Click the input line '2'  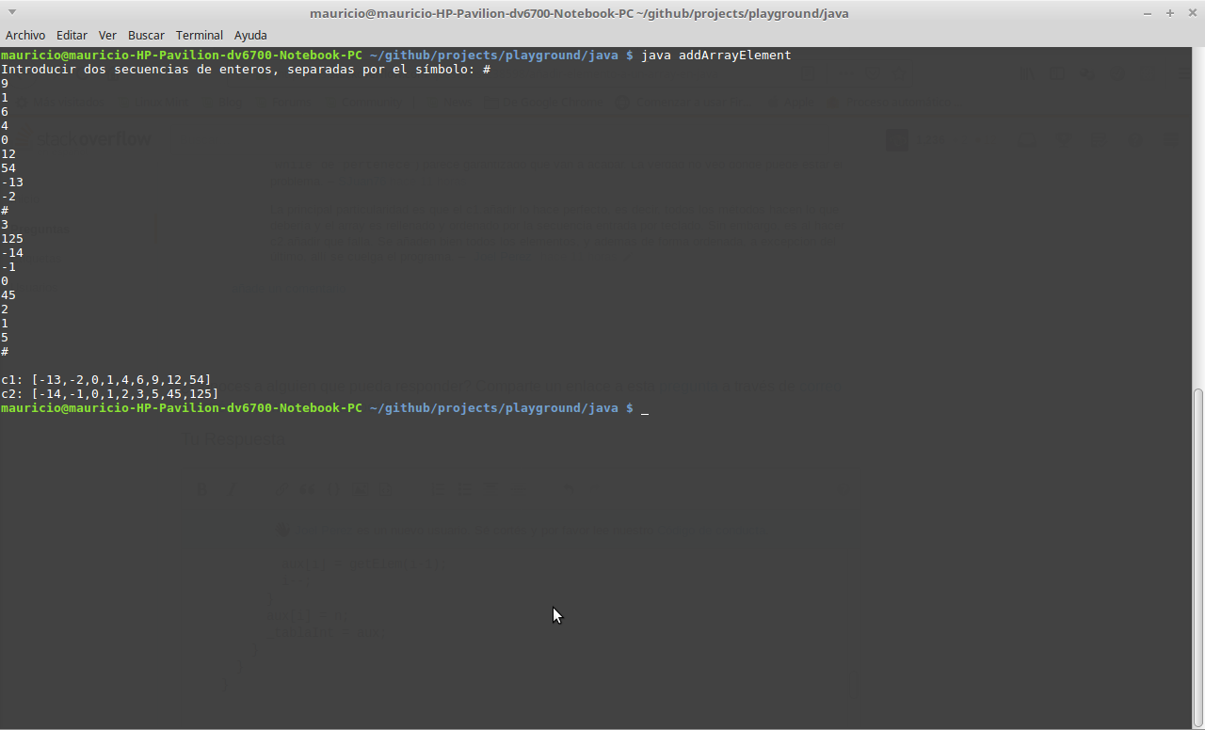(5, 309)
